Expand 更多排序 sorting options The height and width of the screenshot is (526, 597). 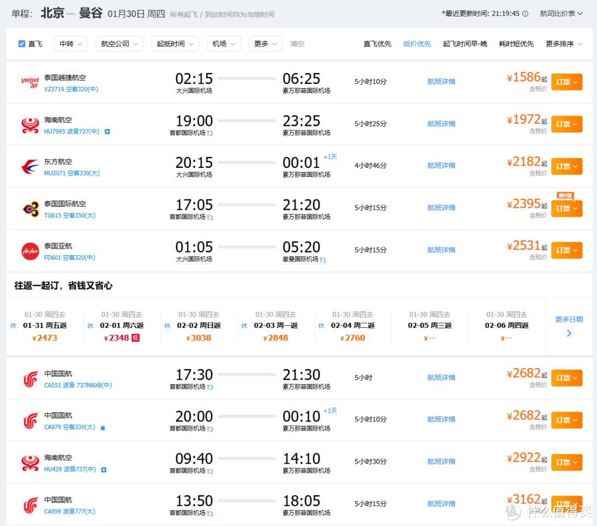(564, 44)
